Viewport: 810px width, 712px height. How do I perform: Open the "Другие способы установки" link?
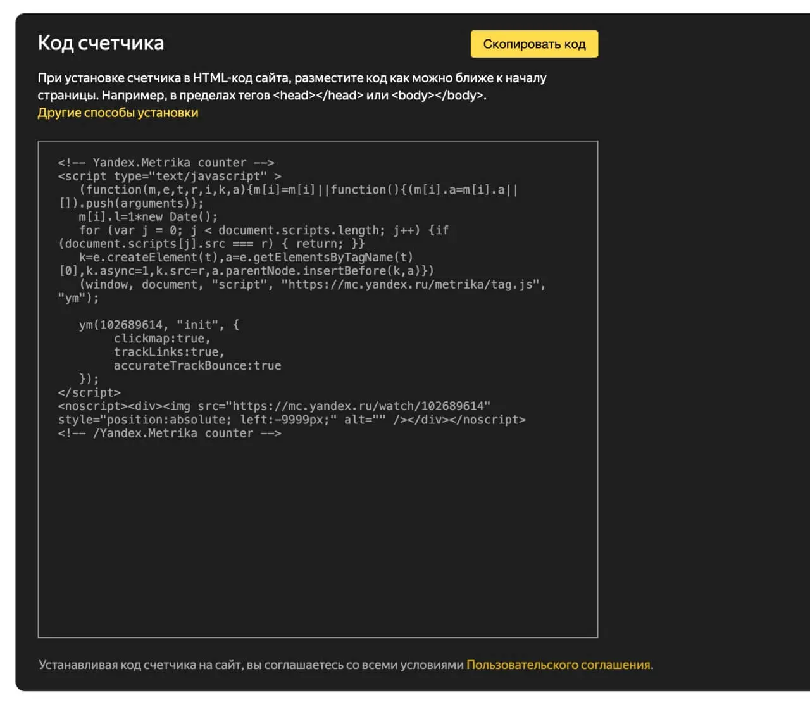click(x=118, y=113)
